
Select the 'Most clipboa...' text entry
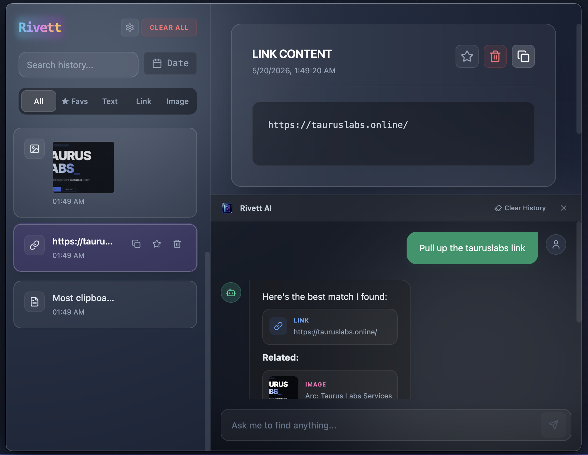pyautogui.click(x=105, y=304)
